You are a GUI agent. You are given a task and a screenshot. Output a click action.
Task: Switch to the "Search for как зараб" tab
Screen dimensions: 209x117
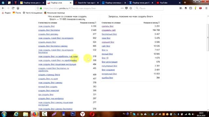coord(87,3)
